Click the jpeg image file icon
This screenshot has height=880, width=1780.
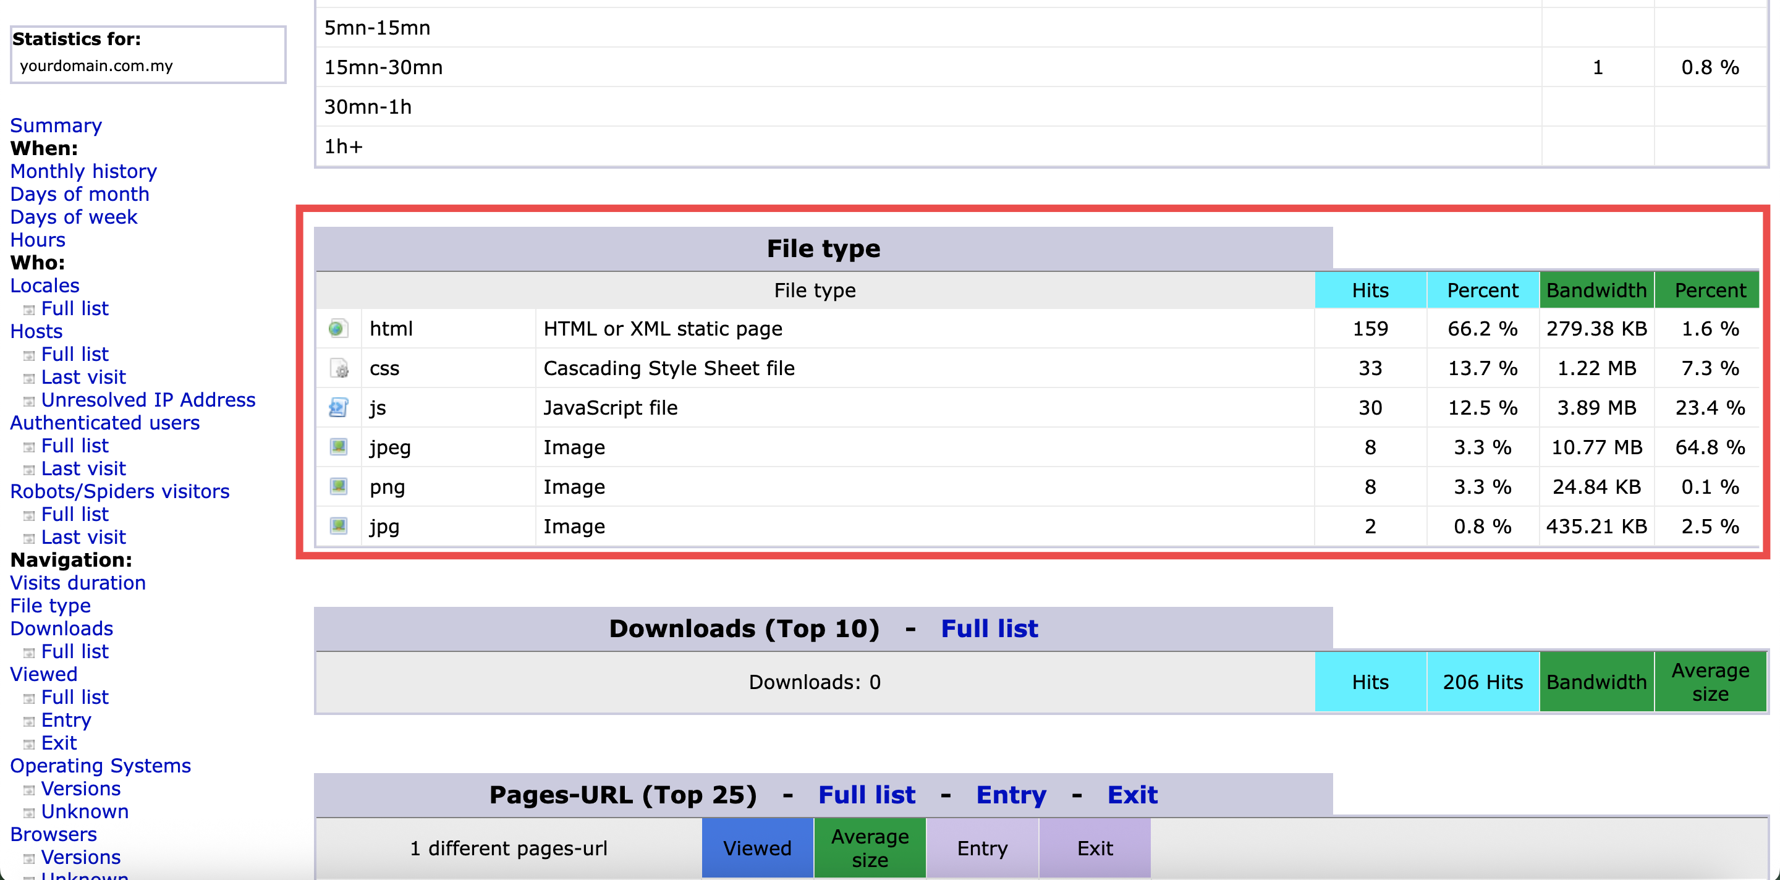(338, 447)
